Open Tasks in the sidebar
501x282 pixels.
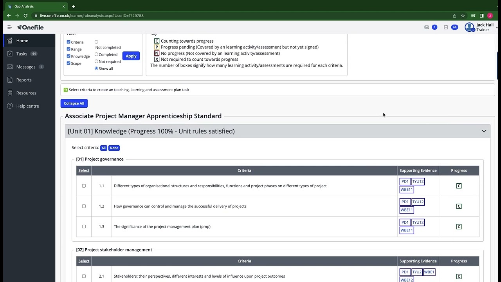[x=29, y=54]
